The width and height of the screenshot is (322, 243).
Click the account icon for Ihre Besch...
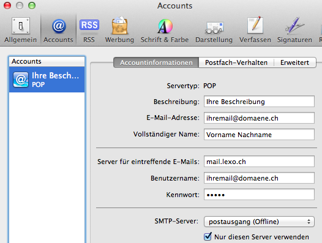21,80
